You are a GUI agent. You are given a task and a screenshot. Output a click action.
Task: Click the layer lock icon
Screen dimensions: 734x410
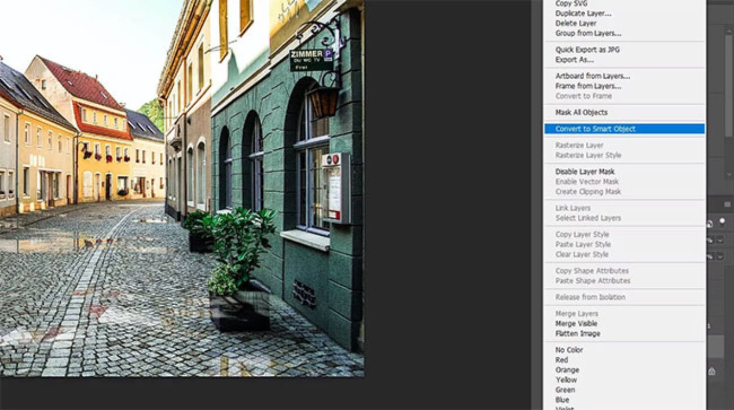[x=712, y=371]
